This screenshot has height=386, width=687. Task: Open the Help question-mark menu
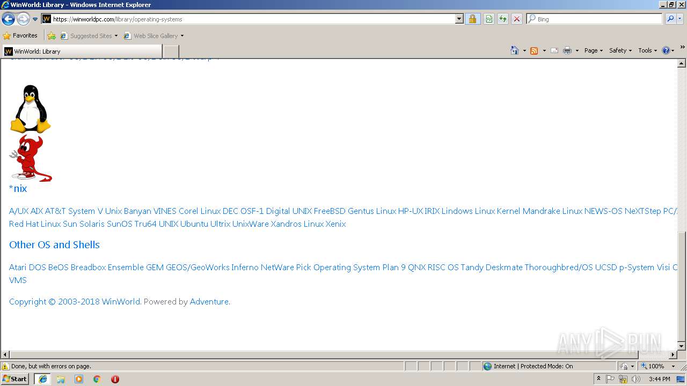[668, 50]
